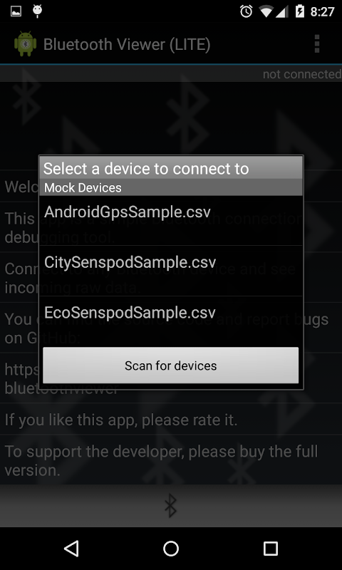Open the recent apps square button
The image size is (342, 570).
pos(271,548)
